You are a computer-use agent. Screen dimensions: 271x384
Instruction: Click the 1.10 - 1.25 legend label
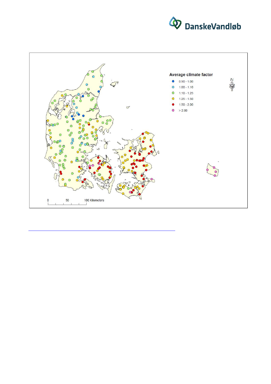pos(186,93)
